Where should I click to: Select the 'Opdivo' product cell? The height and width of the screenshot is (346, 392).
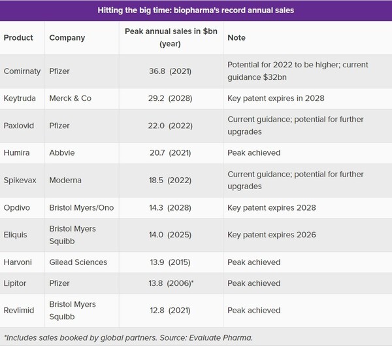(x=17, y=207)
